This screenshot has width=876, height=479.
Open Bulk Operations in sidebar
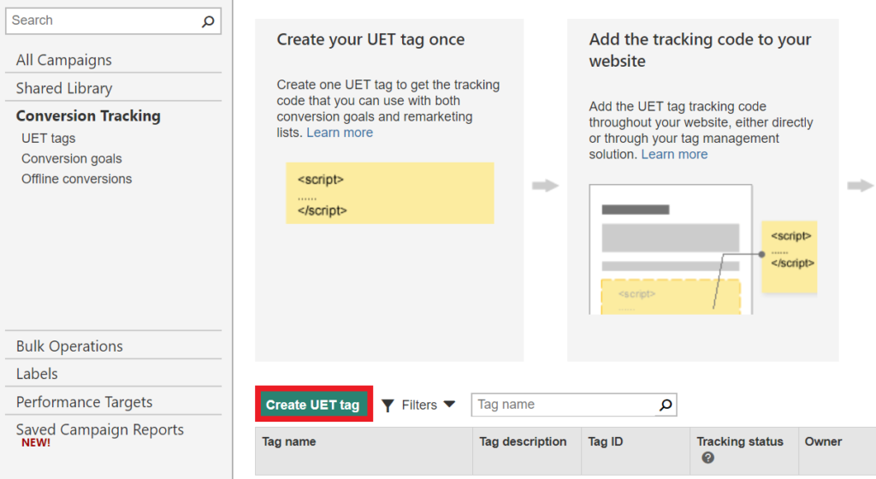pyautogui.click(x=69, y=346)
